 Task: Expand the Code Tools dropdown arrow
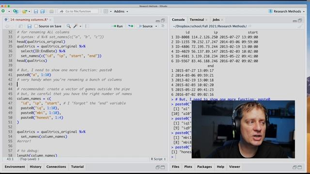click(x=80, y=26)
